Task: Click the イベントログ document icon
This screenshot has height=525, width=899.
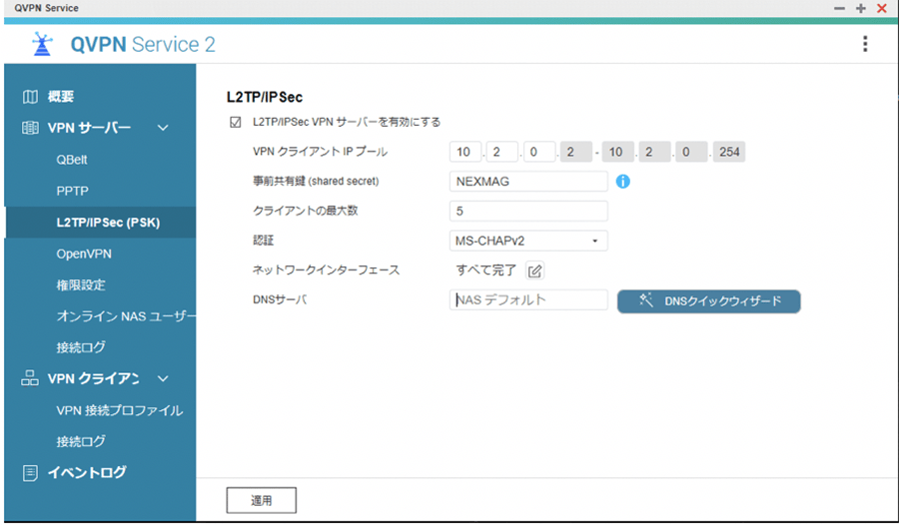Action: click(30, 473)
